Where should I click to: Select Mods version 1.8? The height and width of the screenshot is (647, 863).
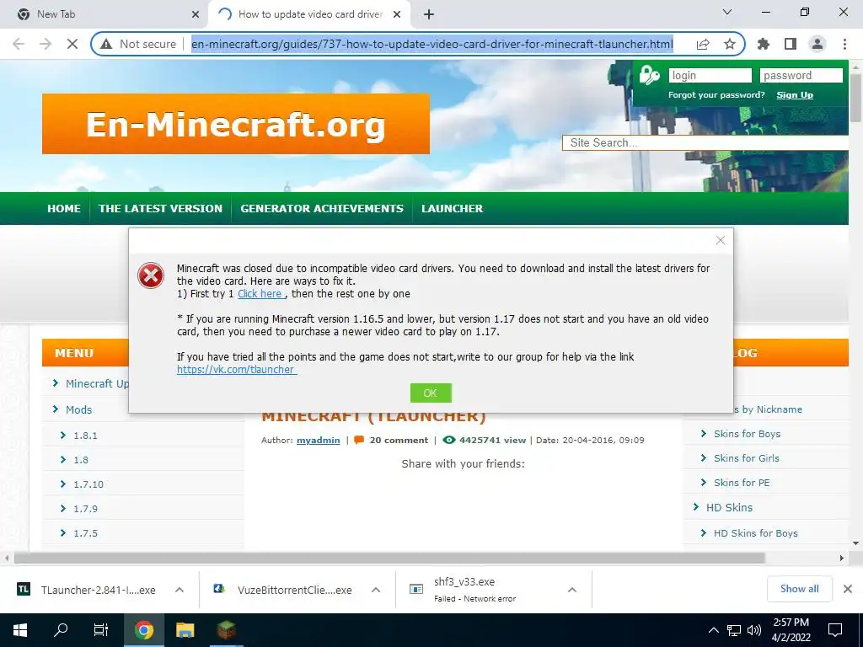pyautogui.click(x=80, y=460)
